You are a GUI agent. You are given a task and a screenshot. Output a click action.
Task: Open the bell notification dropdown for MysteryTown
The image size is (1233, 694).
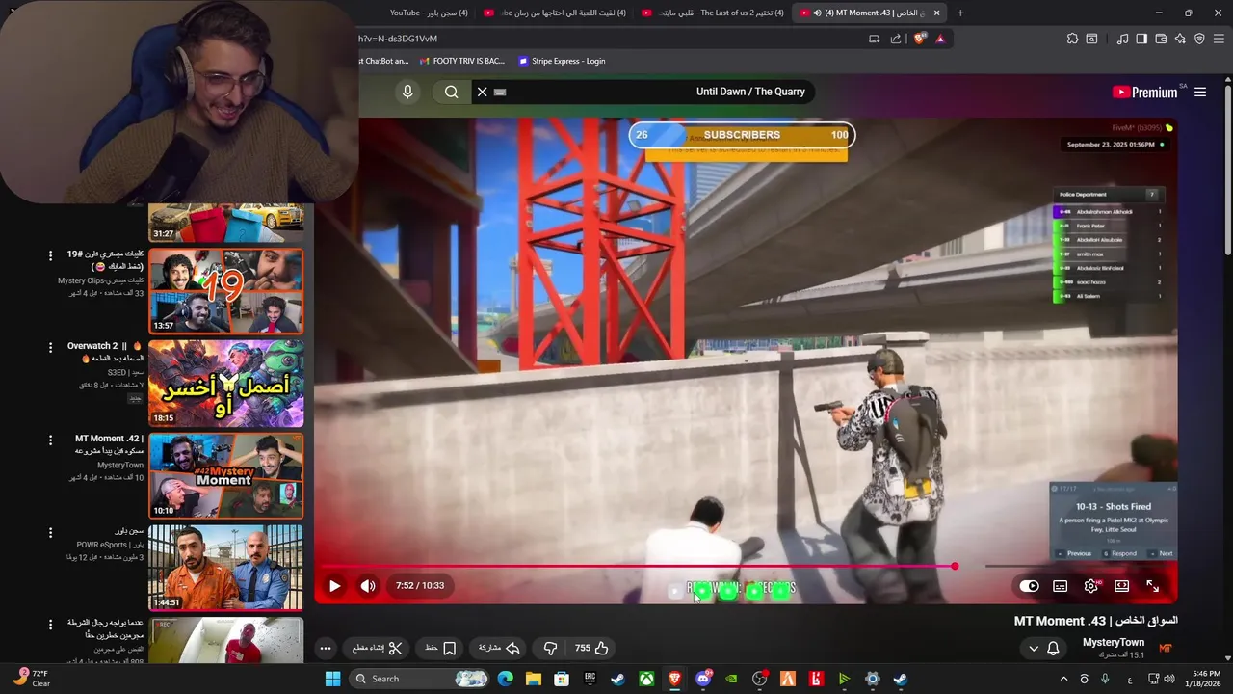tap(1043, 648)
